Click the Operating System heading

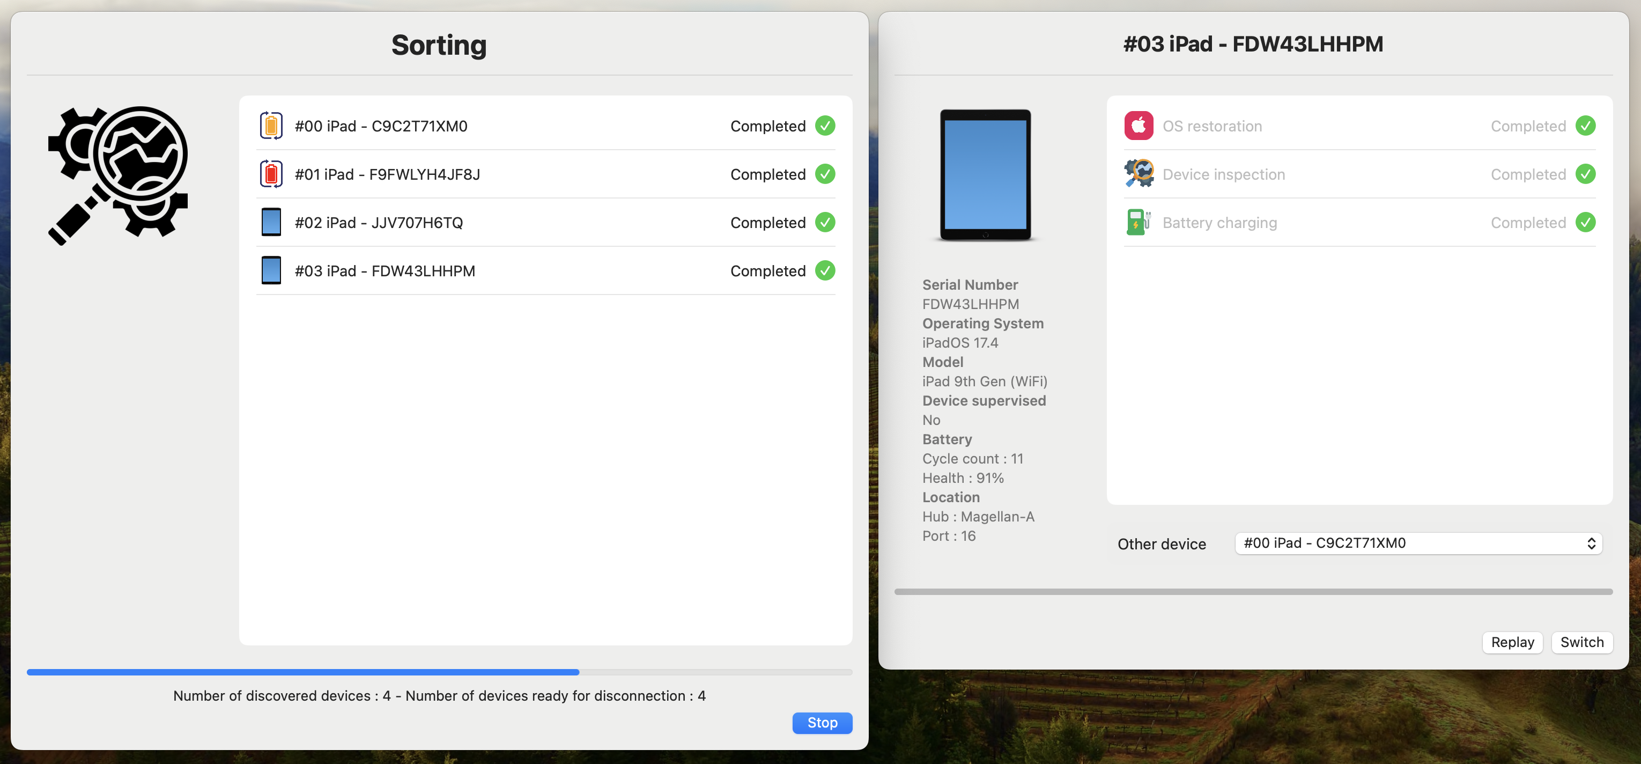[x=983, y=324]
